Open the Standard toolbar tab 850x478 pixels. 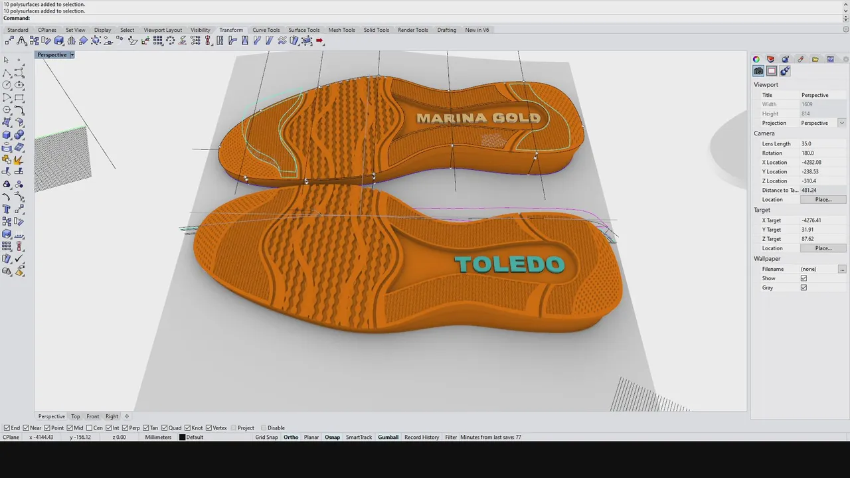(18, 30)
